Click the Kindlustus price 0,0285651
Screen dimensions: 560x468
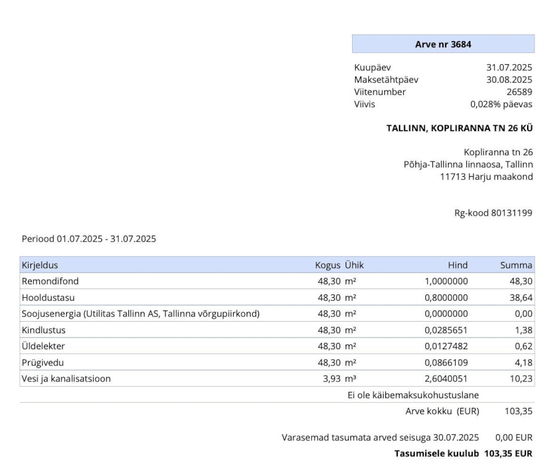[x=446, y=330]
